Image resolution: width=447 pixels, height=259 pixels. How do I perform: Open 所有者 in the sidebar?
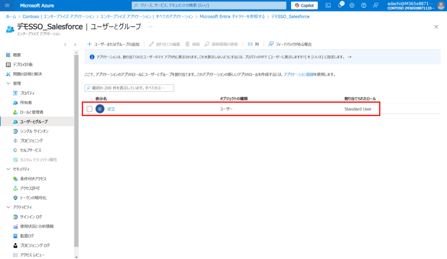tap(23, 102)
